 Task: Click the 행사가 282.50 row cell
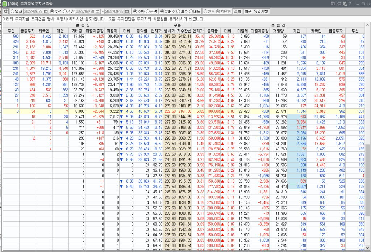pos(170,112)
